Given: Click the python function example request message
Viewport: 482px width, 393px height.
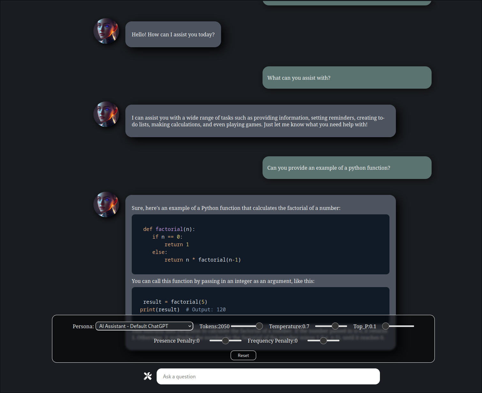Looking at the screenshot, I should (x=347, y=168).
